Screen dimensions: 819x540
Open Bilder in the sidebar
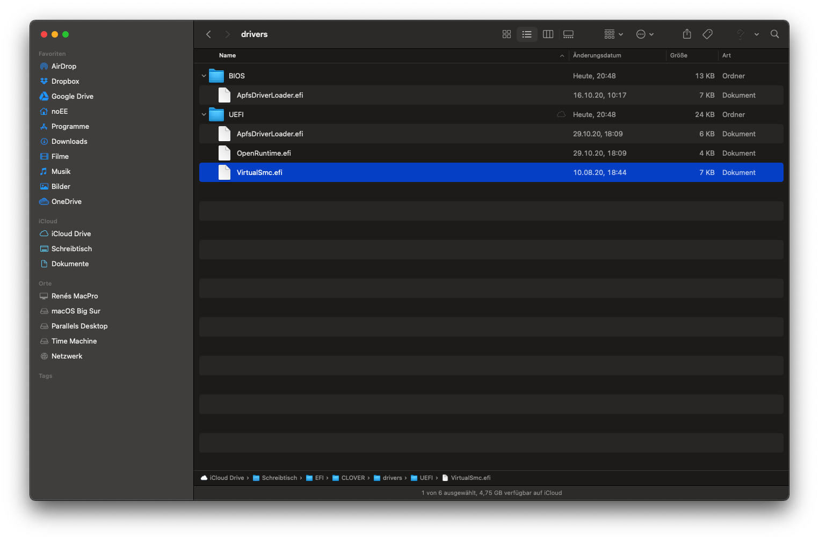coord(61,186)
